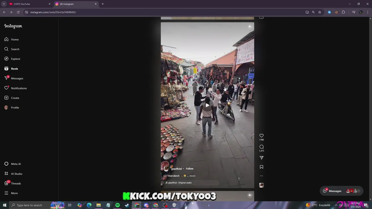Open Steam from the taskbar
The image size is (372, 209).
tap(127, 205)
